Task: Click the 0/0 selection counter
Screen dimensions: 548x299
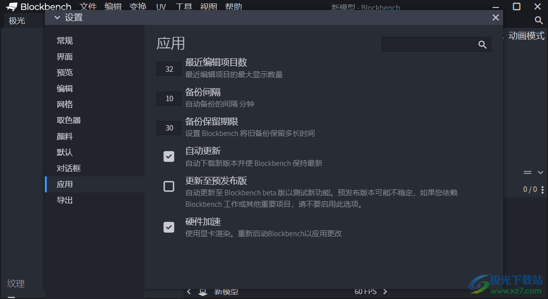Action: (x=530, y=189)
